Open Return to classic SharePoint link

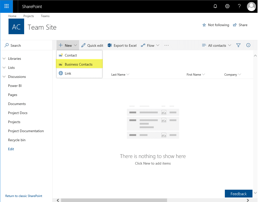24,196
